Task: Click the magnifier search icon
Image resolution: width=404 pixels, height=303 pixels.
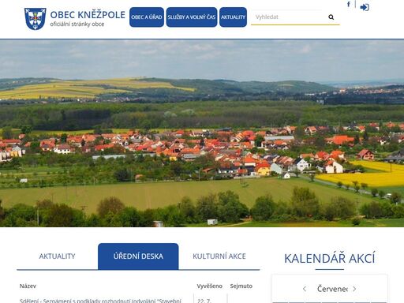Action: tap(331, 17)
